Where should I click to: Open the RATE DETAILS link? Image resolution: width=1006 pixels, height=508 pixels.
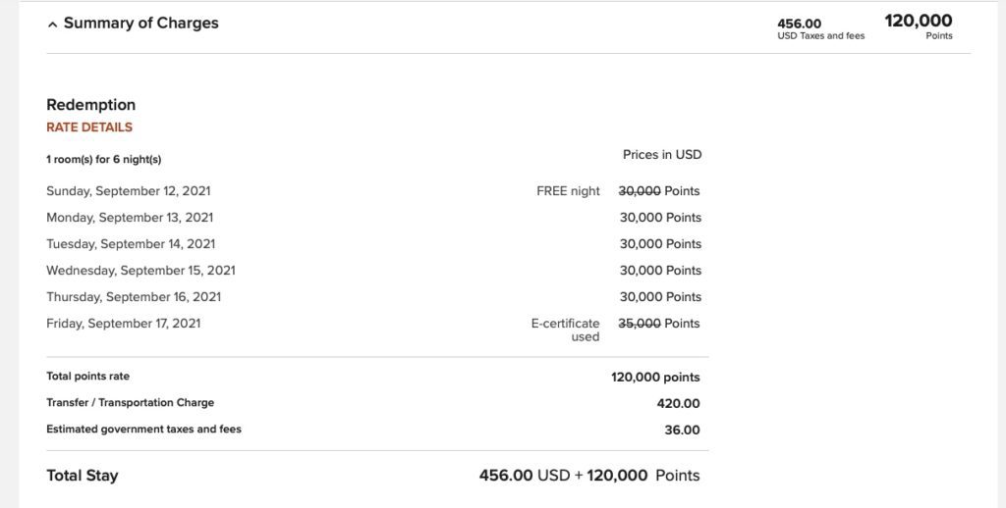tap(89, 127)
